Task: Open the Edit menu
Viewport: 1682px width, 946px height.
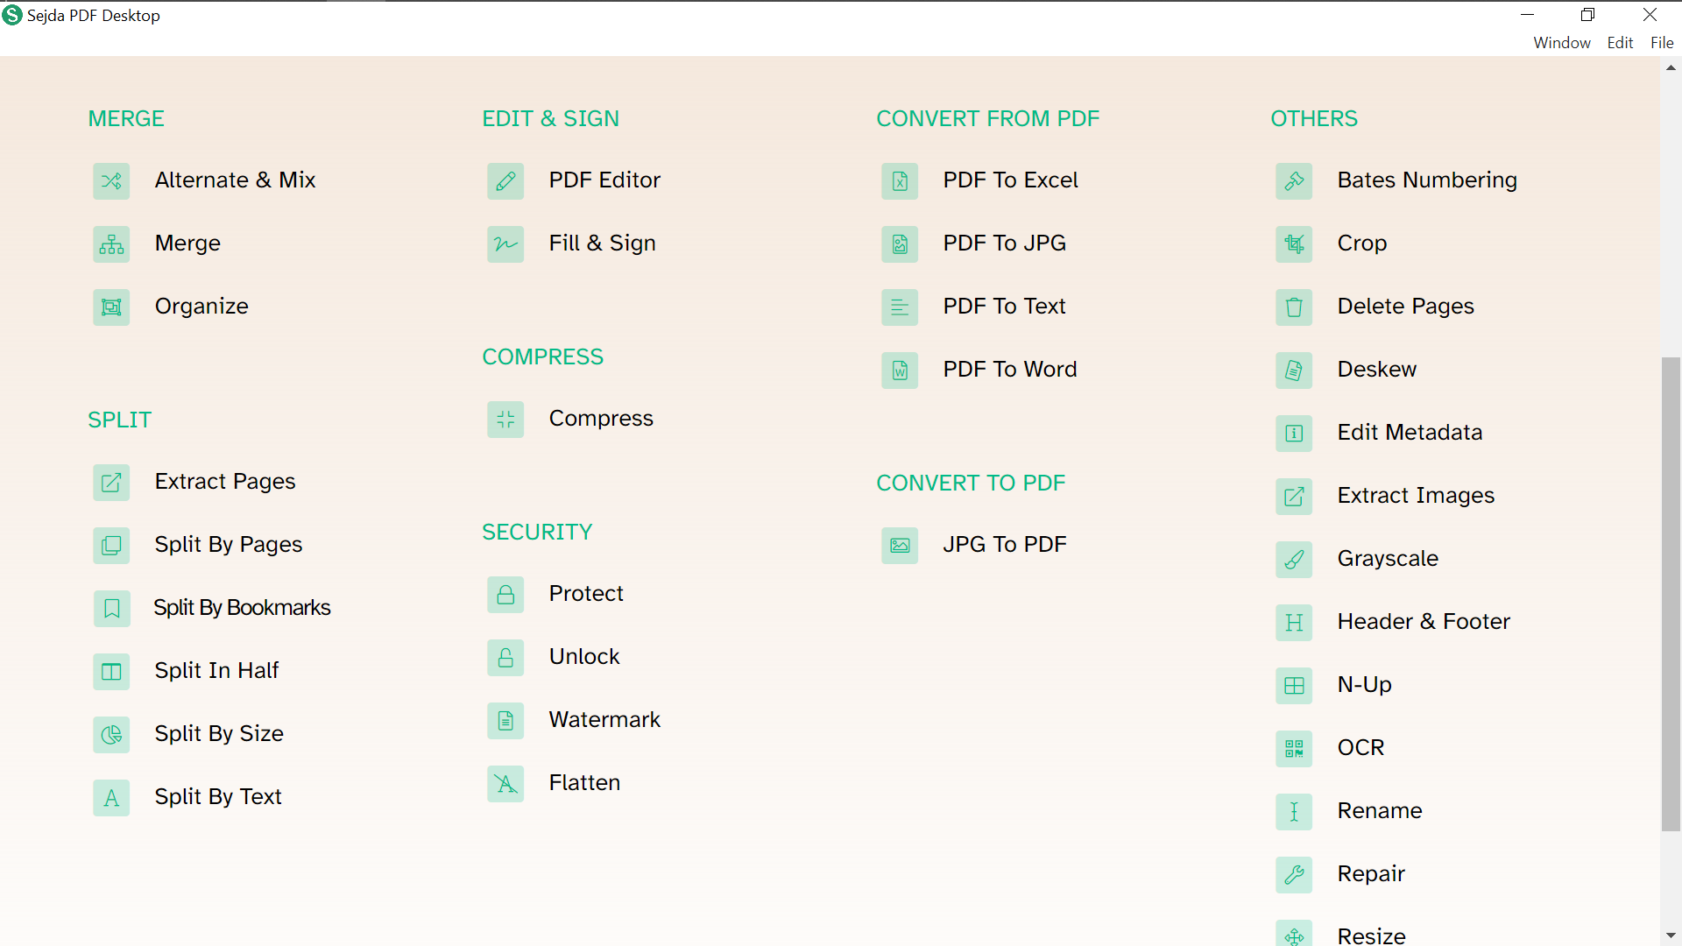Action: pyautogui.click(x=1620, y=43)
